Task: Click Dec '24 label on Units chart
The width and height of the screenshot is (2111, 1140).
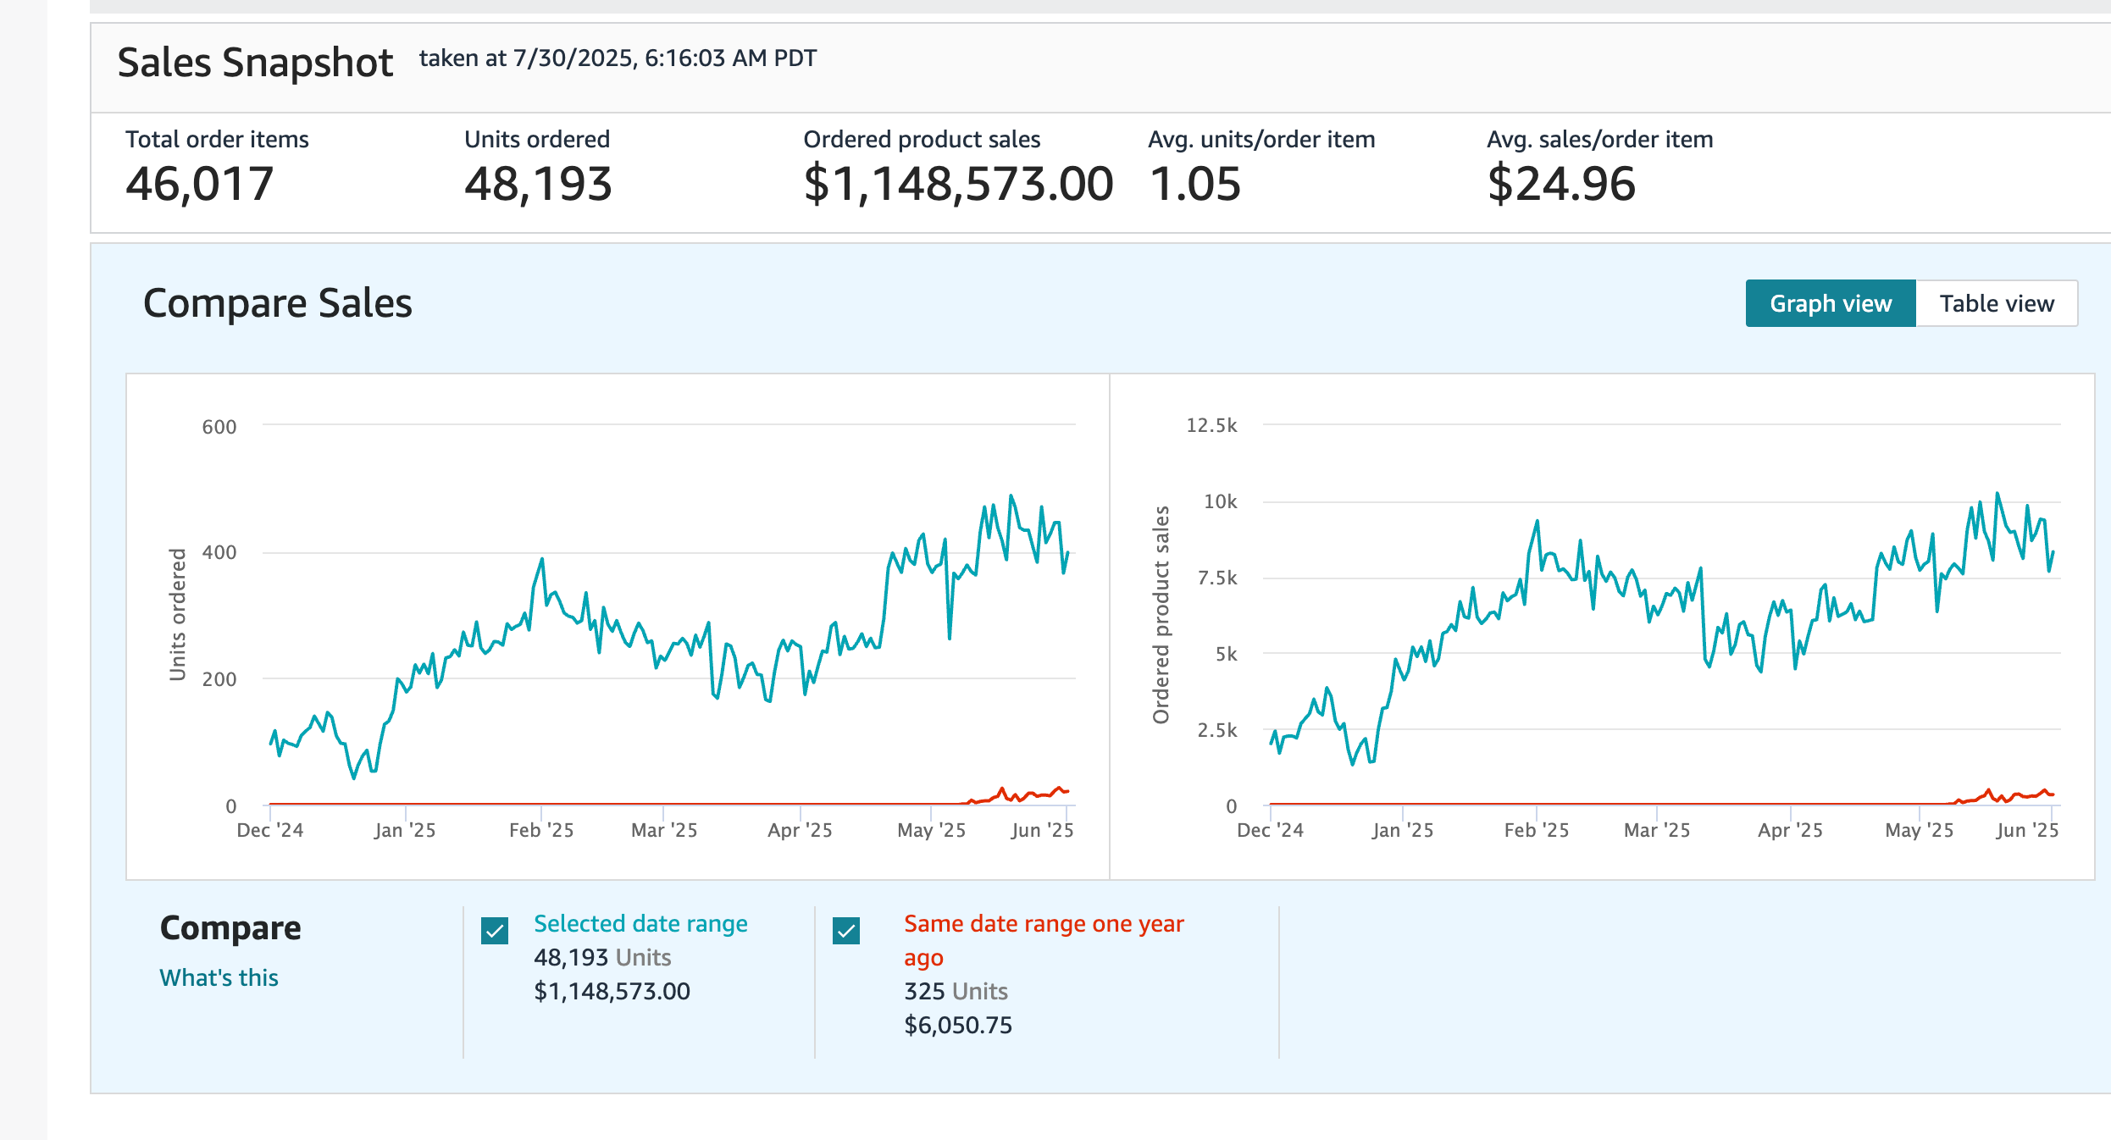Action: pyautogui.click(x=270, y=830)
